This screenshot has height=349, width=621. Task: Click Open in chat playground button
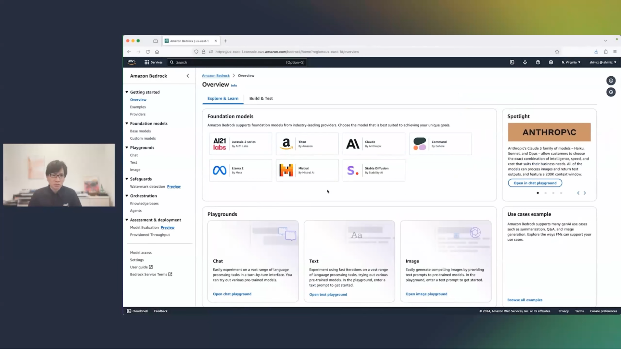tap(535, 183)
